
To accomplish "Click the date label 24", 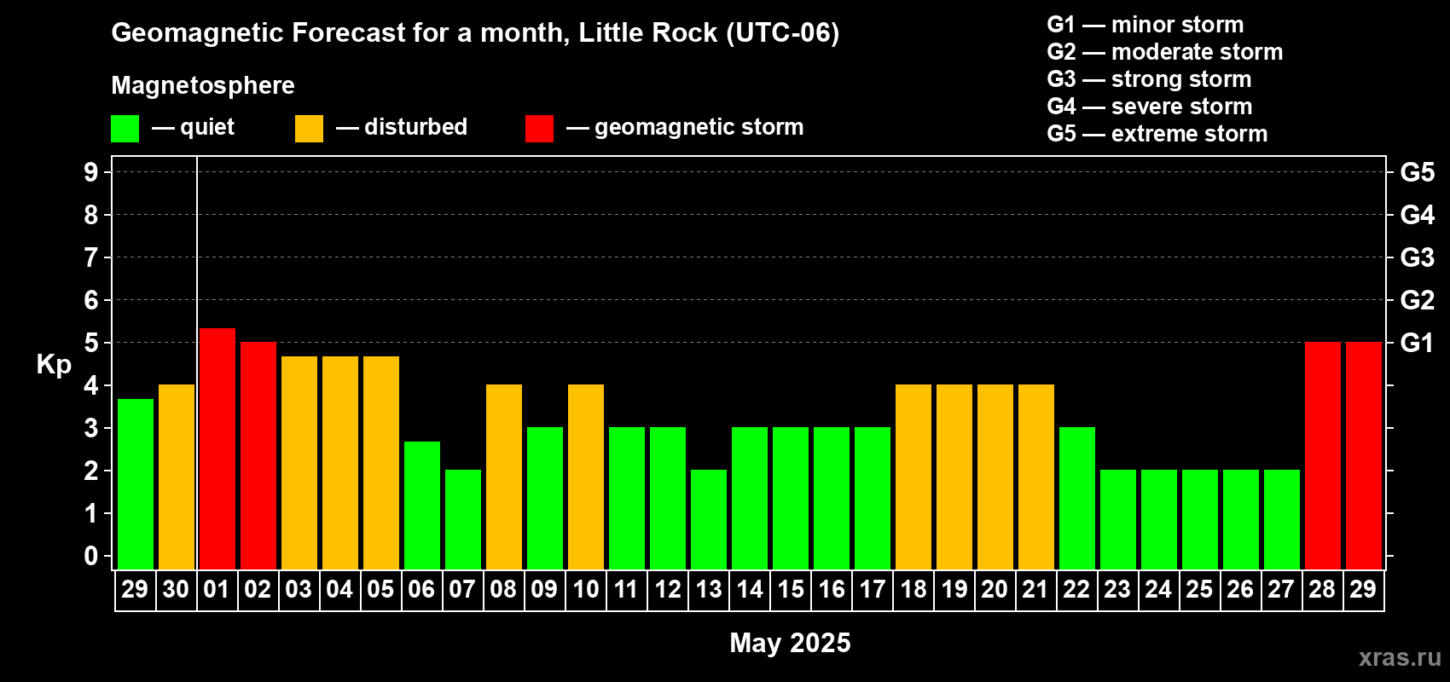I will 1158,590.
